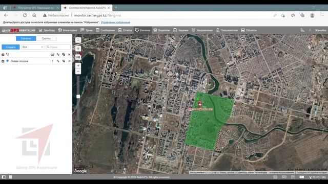The width and height of the screenshot is (328, 184).
Task: Zoom in the map with plus button
Action: click(78, 65)
